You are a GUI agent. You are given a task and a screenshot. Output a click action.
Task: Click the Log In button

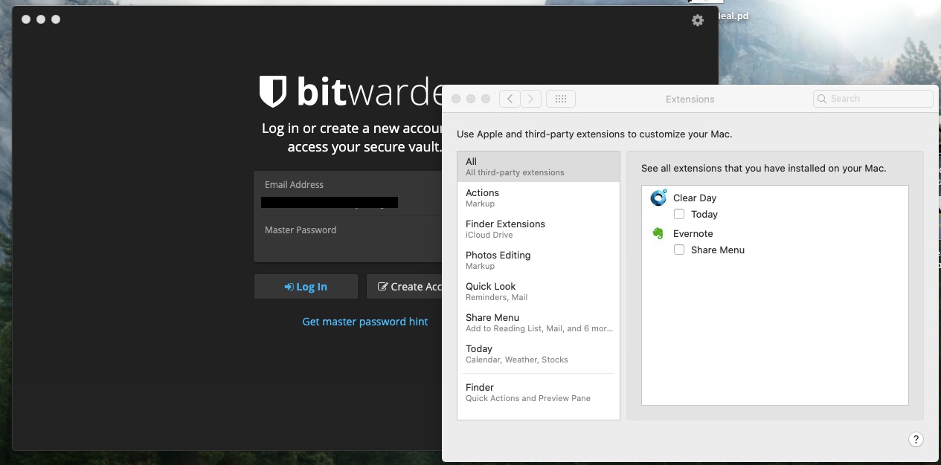[x=306, y=286]
